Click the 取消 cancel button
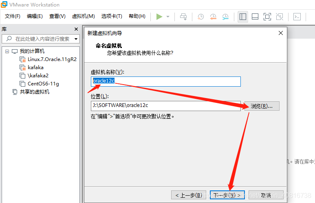This screenshot has height=203, width=315. point(266,195)
